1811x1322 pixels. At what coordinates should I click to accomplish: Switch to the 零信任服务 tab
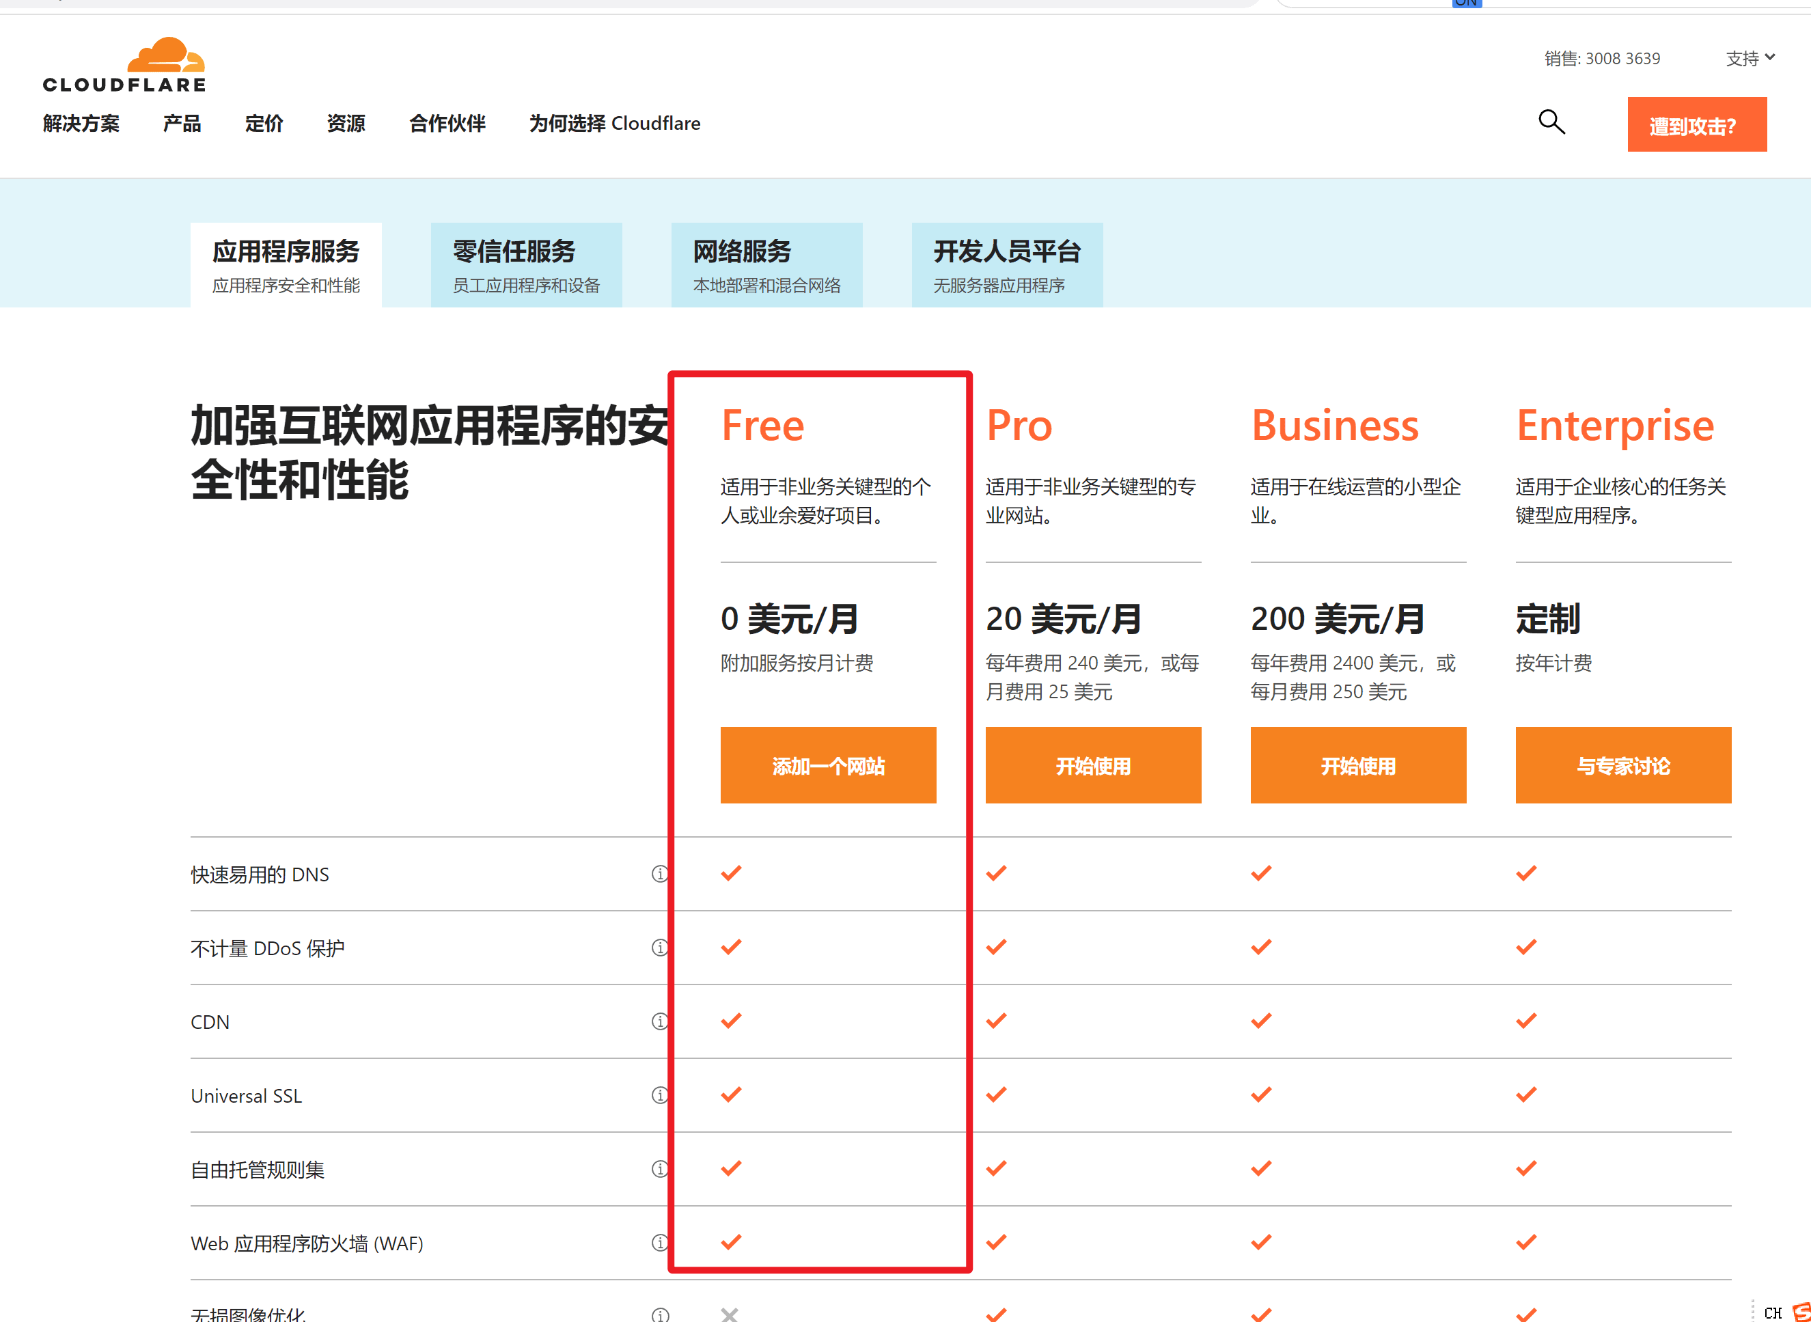tap(526, 265)
